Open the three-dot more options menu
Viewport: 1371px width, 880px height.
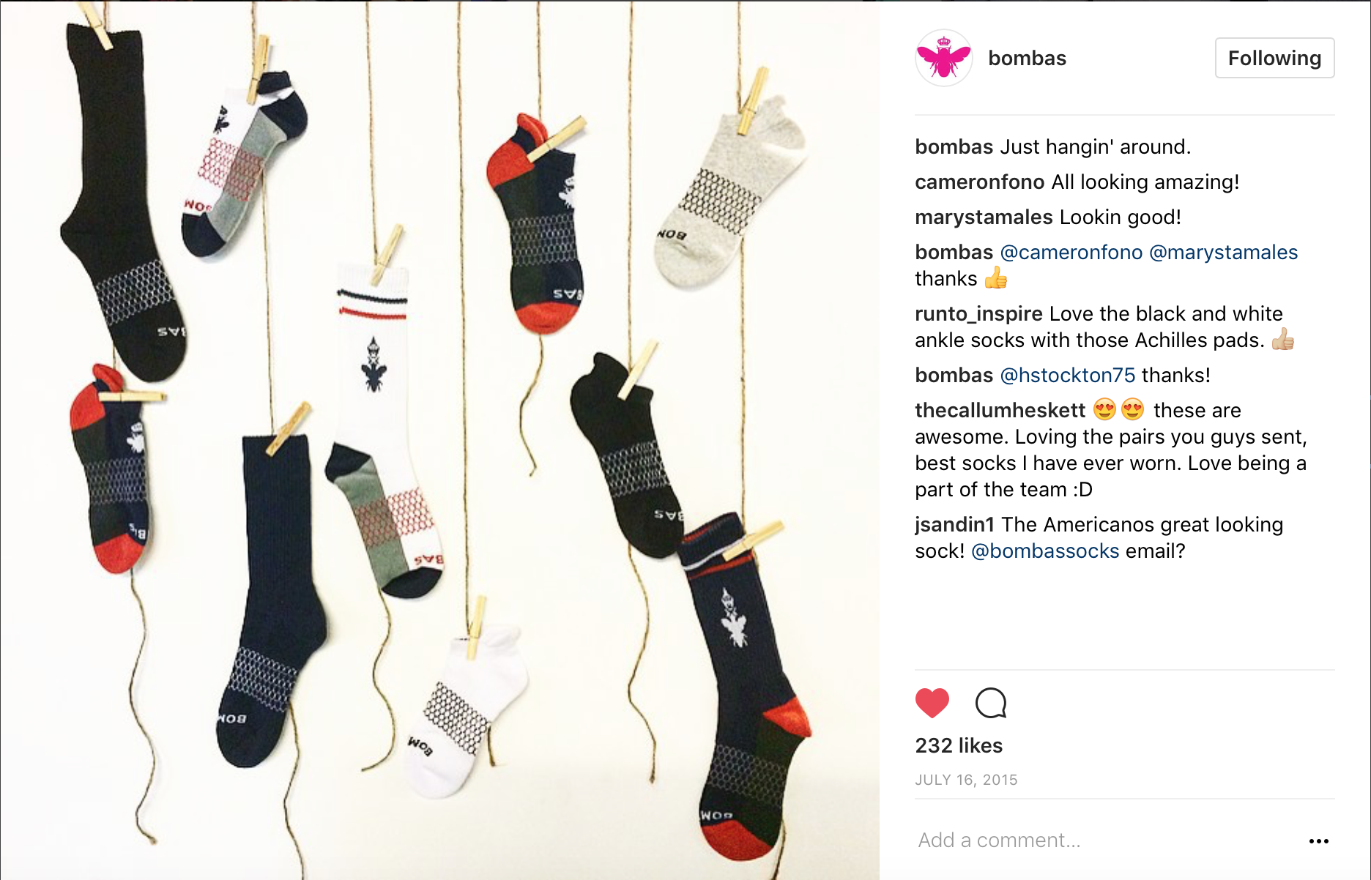[1318, 840]
